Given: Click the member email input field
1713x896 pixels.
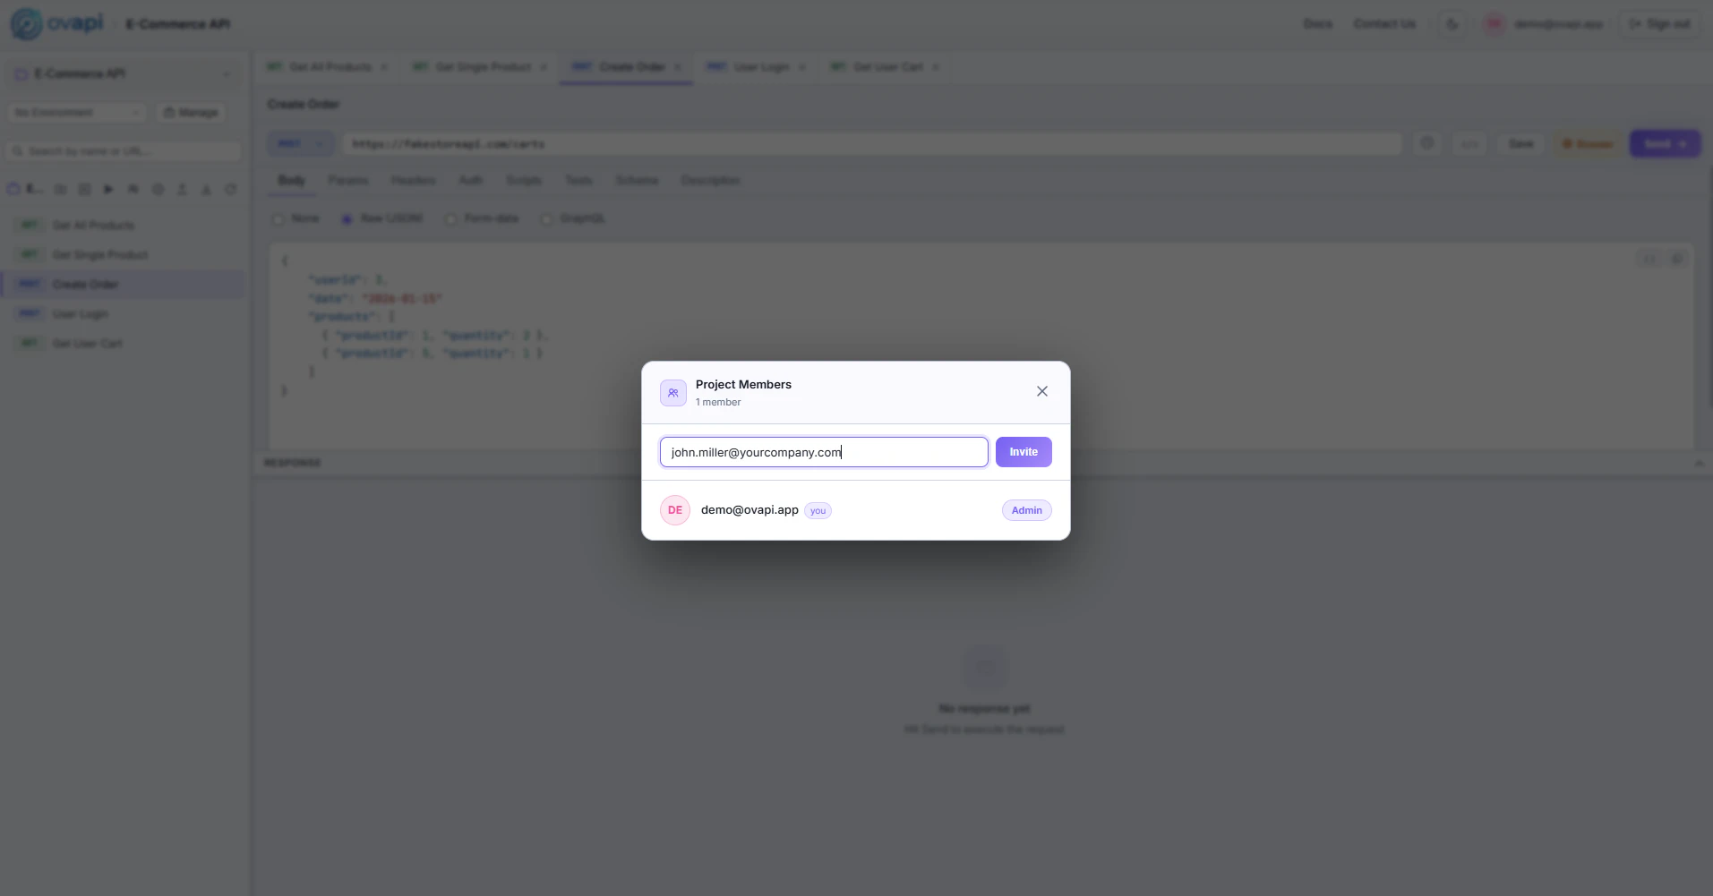Looking at the screenshot, I should pyautogui.click(x=822, y=451).
